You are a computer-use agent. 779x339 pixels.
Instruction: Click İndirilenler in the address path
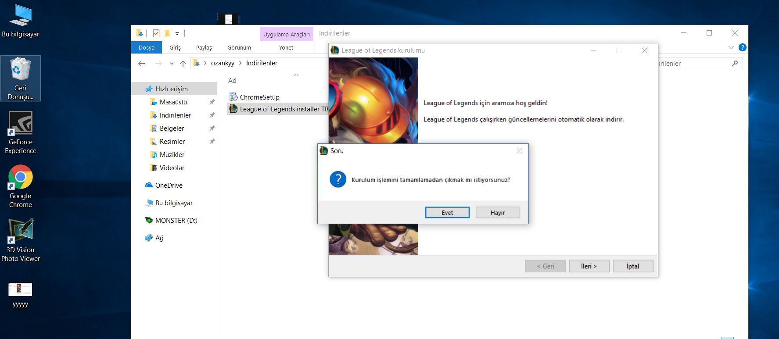coord(262,63)
